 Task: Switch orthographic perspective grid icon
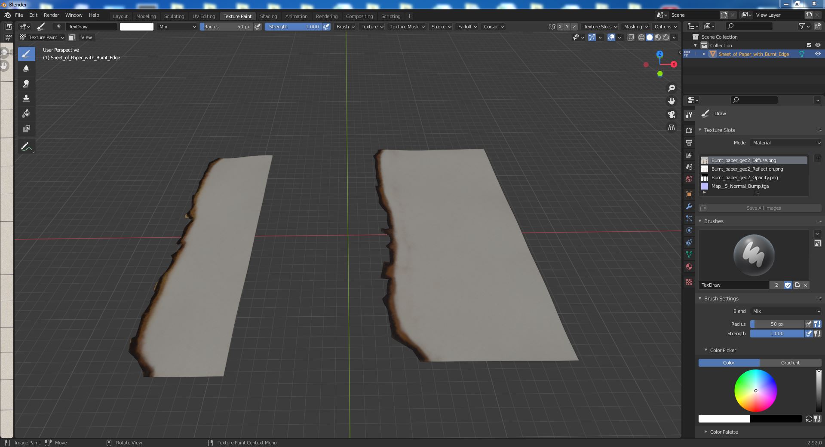[x=671, y=128]
